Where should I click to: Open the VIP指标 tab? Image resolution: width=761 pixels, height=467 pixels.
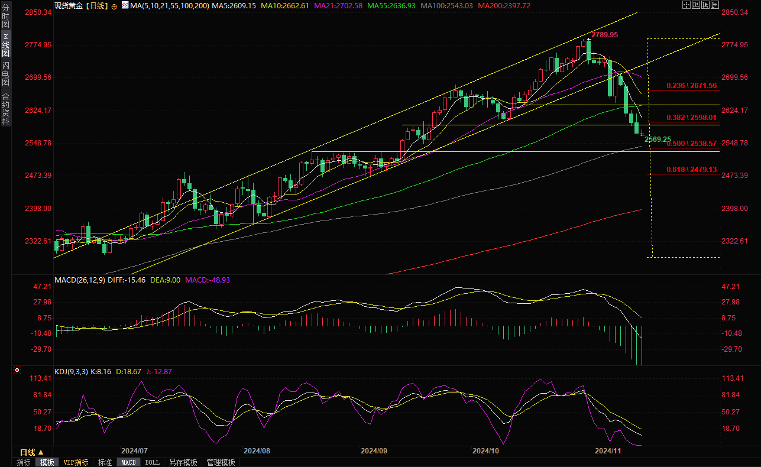coord(76,462)
